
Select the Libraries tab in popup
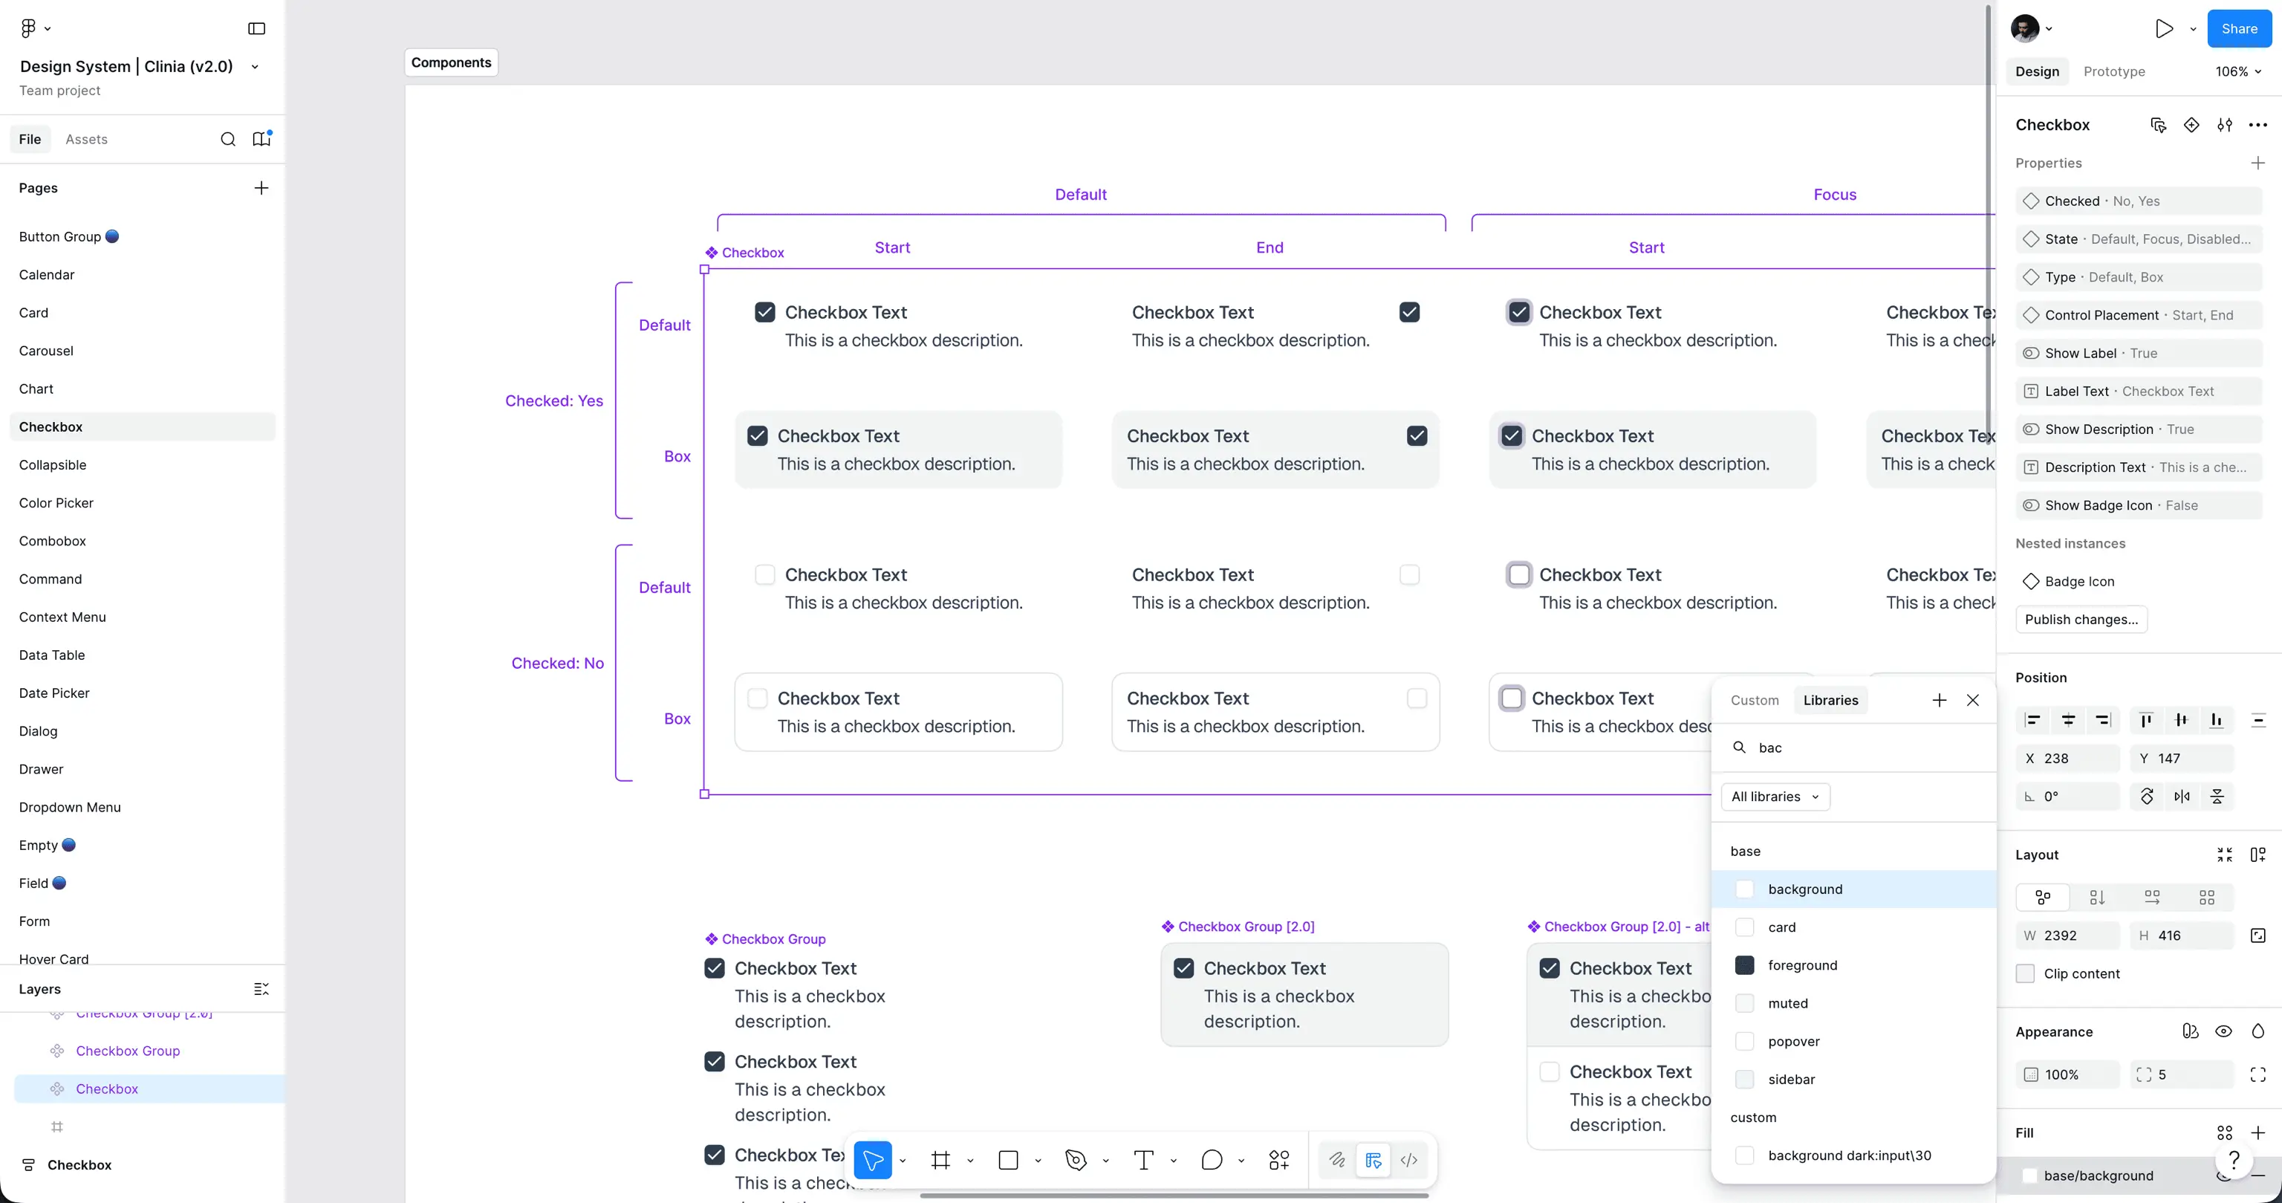click(1831, 700)
